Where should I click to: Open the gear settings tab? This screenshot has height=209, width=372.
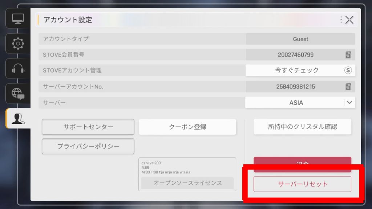pyautogui.click(x=18, y=44)
